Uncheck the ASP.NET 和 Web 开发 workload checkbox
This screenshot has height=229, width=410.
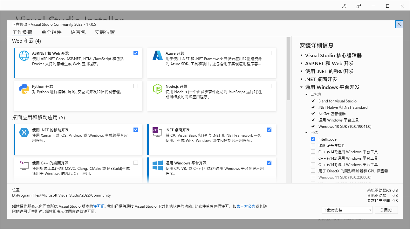[136, 53]
